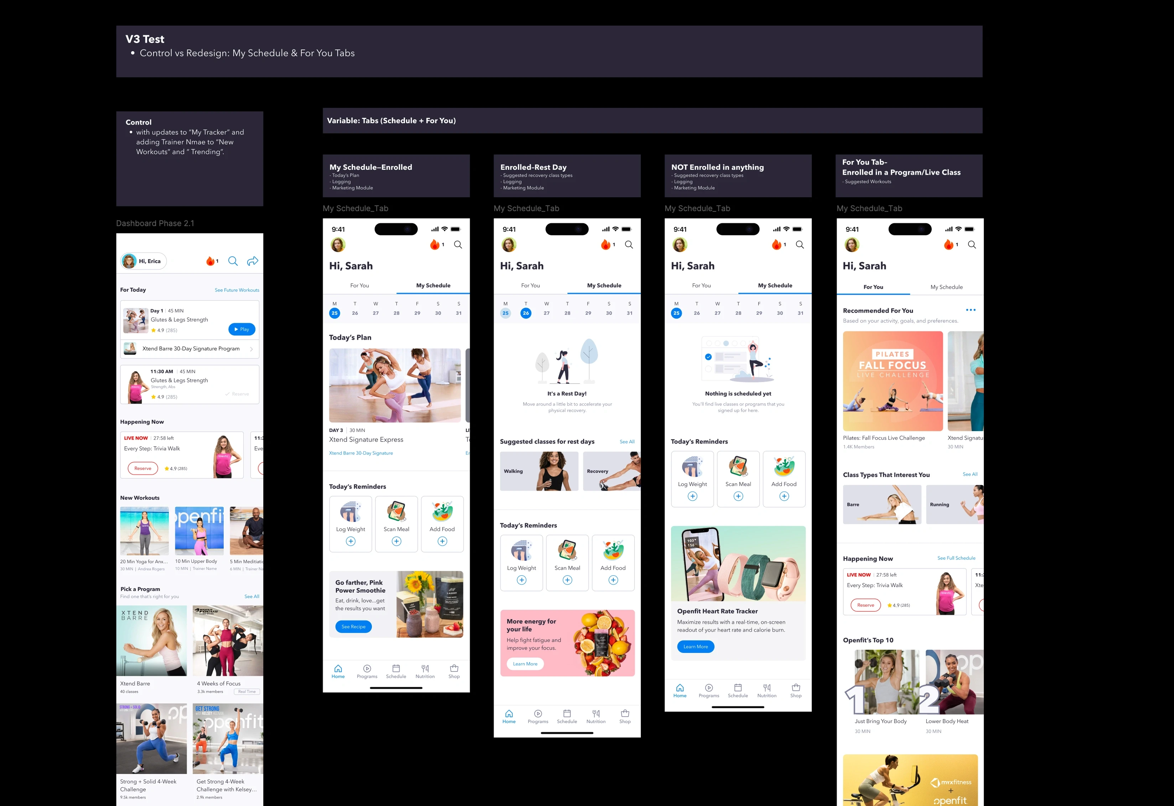Expand the Xtend Barre 30-Day Signature Program chevron row
The image size is (1174, 806).
(x=251, y=349)
